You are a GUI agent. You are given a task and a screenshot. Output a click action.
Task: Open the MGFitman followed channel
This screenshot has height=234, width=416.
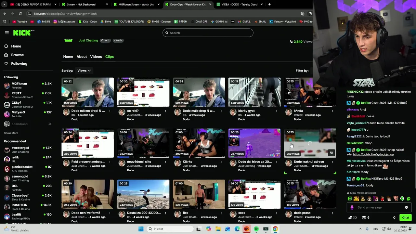point(28,85)
